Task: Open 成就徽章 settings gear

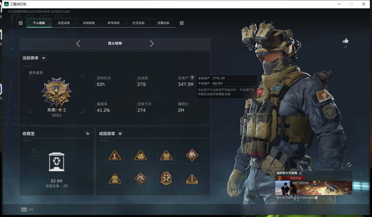Action: pyautogui.click(x=120, y=134)
